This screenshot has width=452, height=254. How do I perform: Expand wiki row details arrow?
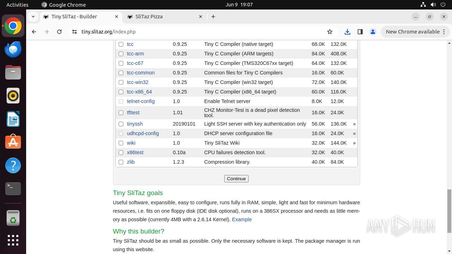(x=354, y=143)
